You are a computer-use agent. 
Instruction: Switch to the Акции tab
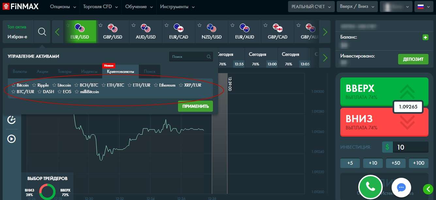coord(42,71)
